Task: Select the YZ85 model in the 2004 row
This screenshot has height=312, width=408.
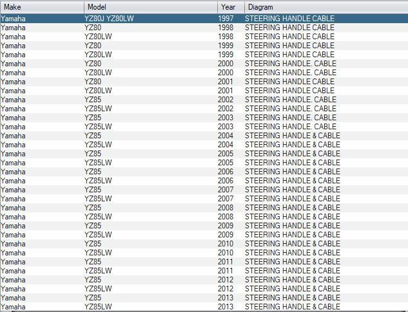Action: click(x=93, y=136)
